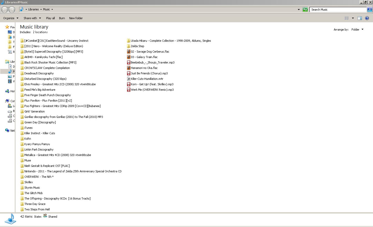Toggle the preview pane button
Image resolution: width=373 pixels, height=227 pixels.
(360, 18)
